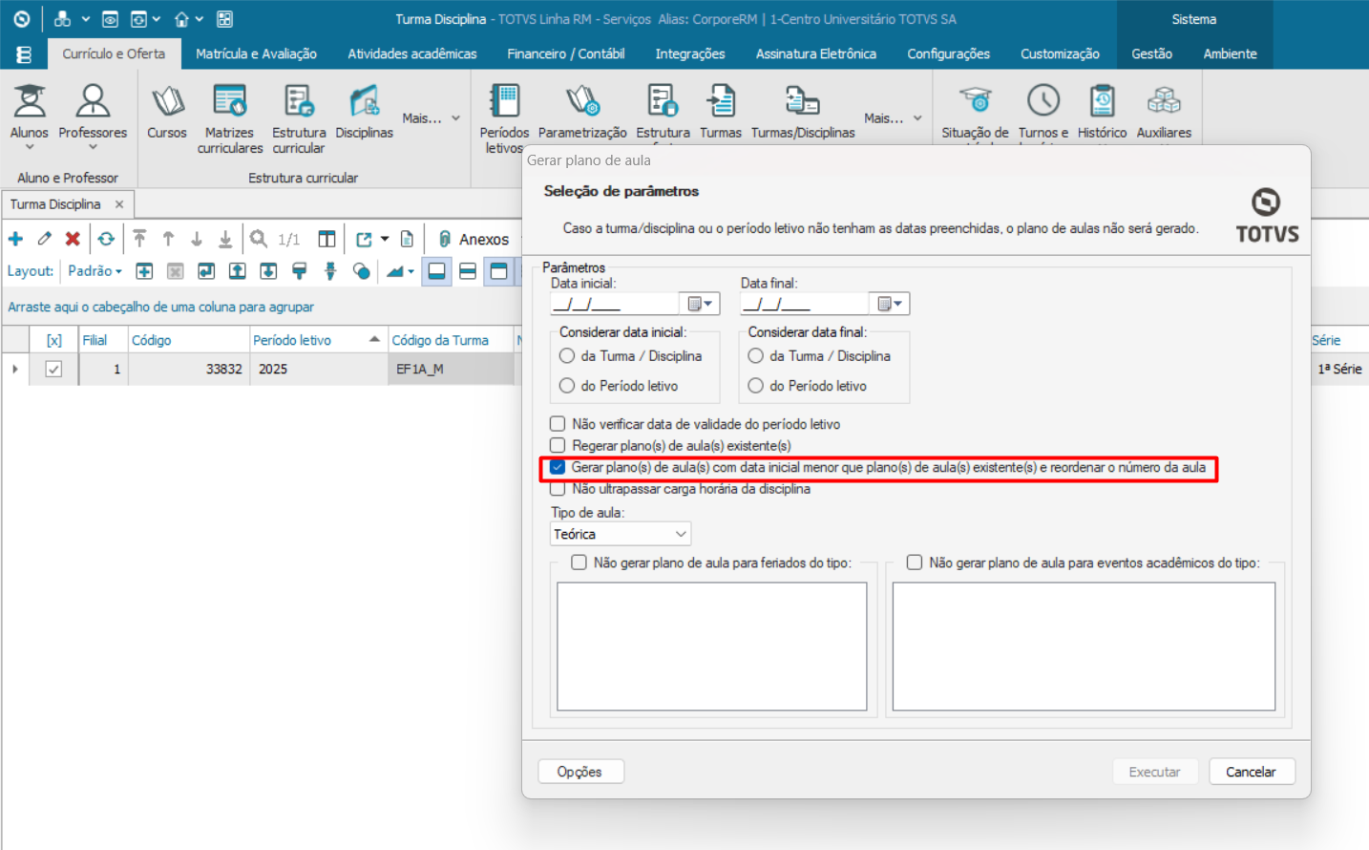The image size is (1369, 850).
Task: Close the Turma Disciplina document tab
Action: click(x=119, y=204)
